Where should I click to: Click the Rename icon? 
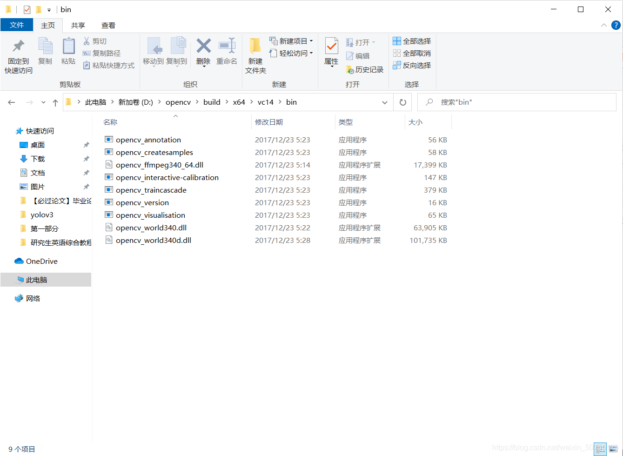click(x=227, y=46)
